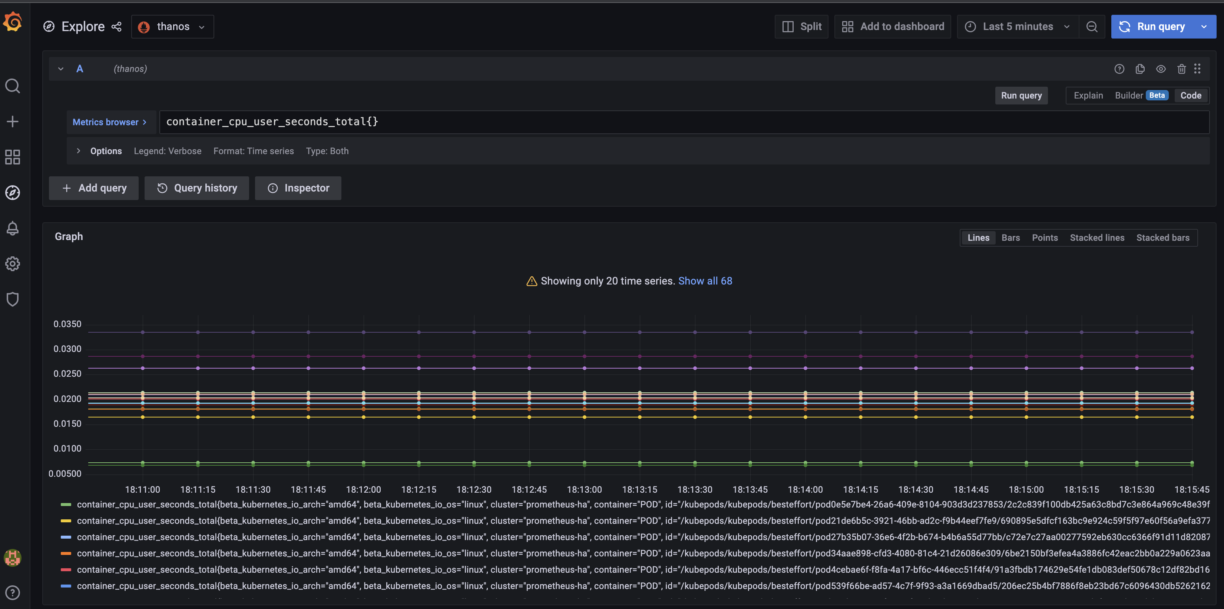Click the query letter A label
Viewport: 1224px width, 609px height.
pyautogui.click(x=80, y=69)
